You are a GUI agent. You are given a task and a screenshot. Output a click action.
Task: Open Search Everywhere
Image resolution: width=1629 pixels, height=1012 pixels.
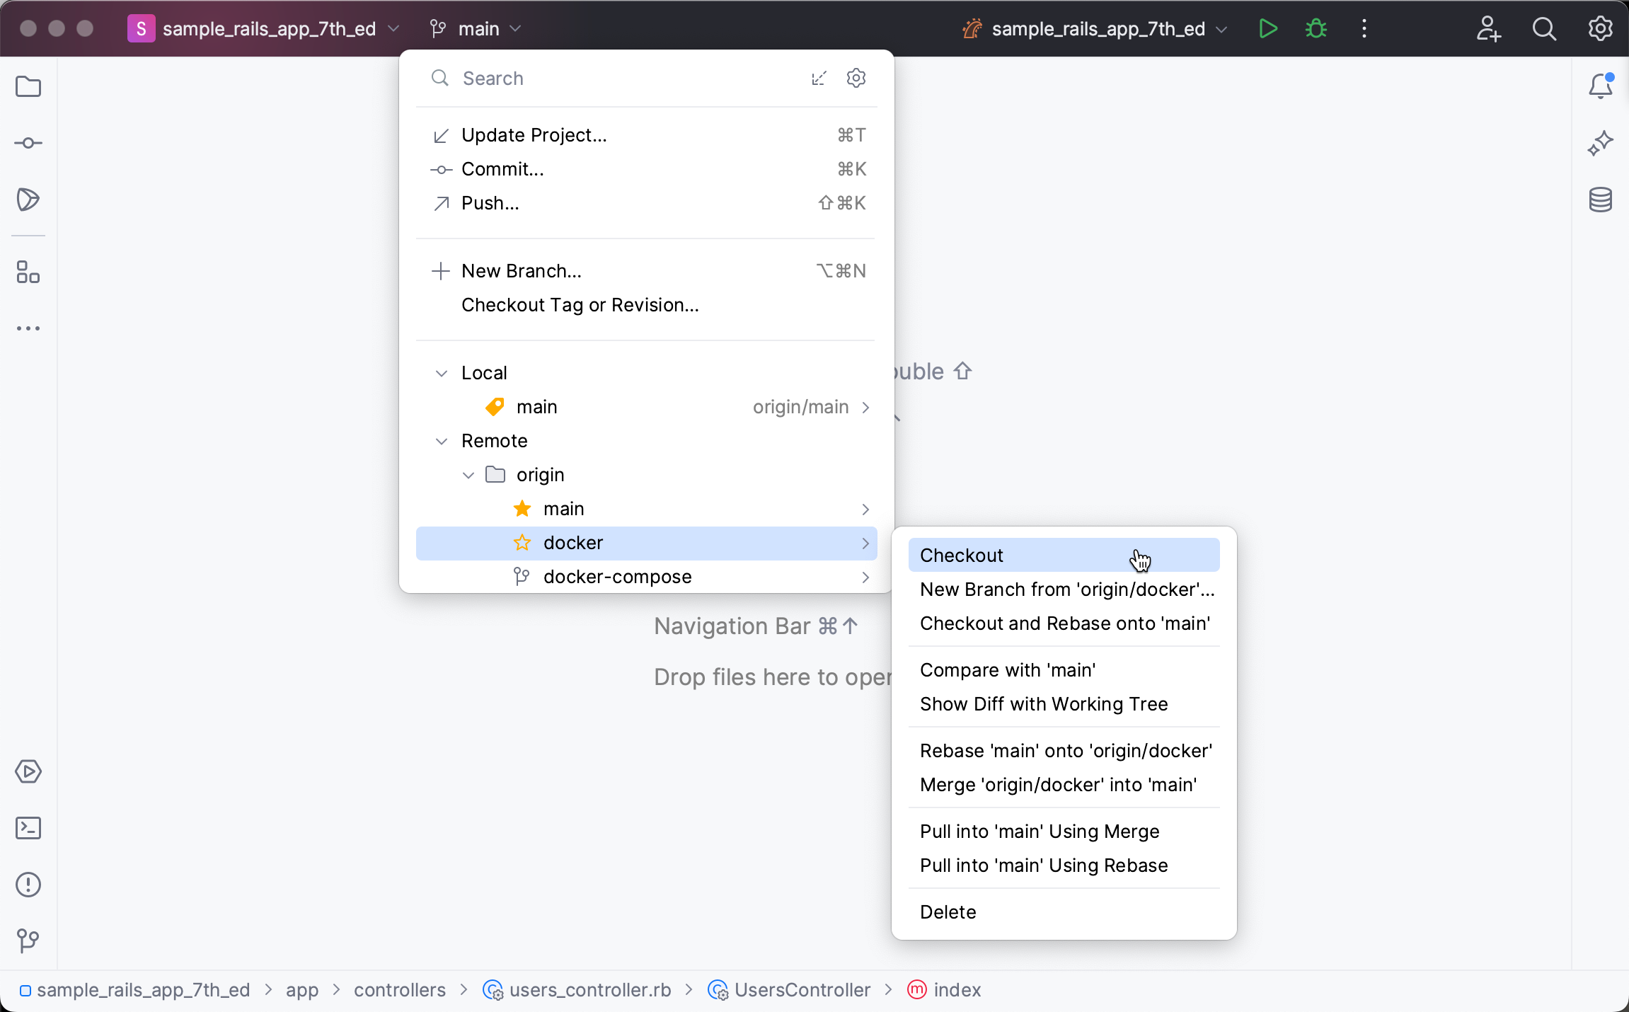[x=1545, y=28]
